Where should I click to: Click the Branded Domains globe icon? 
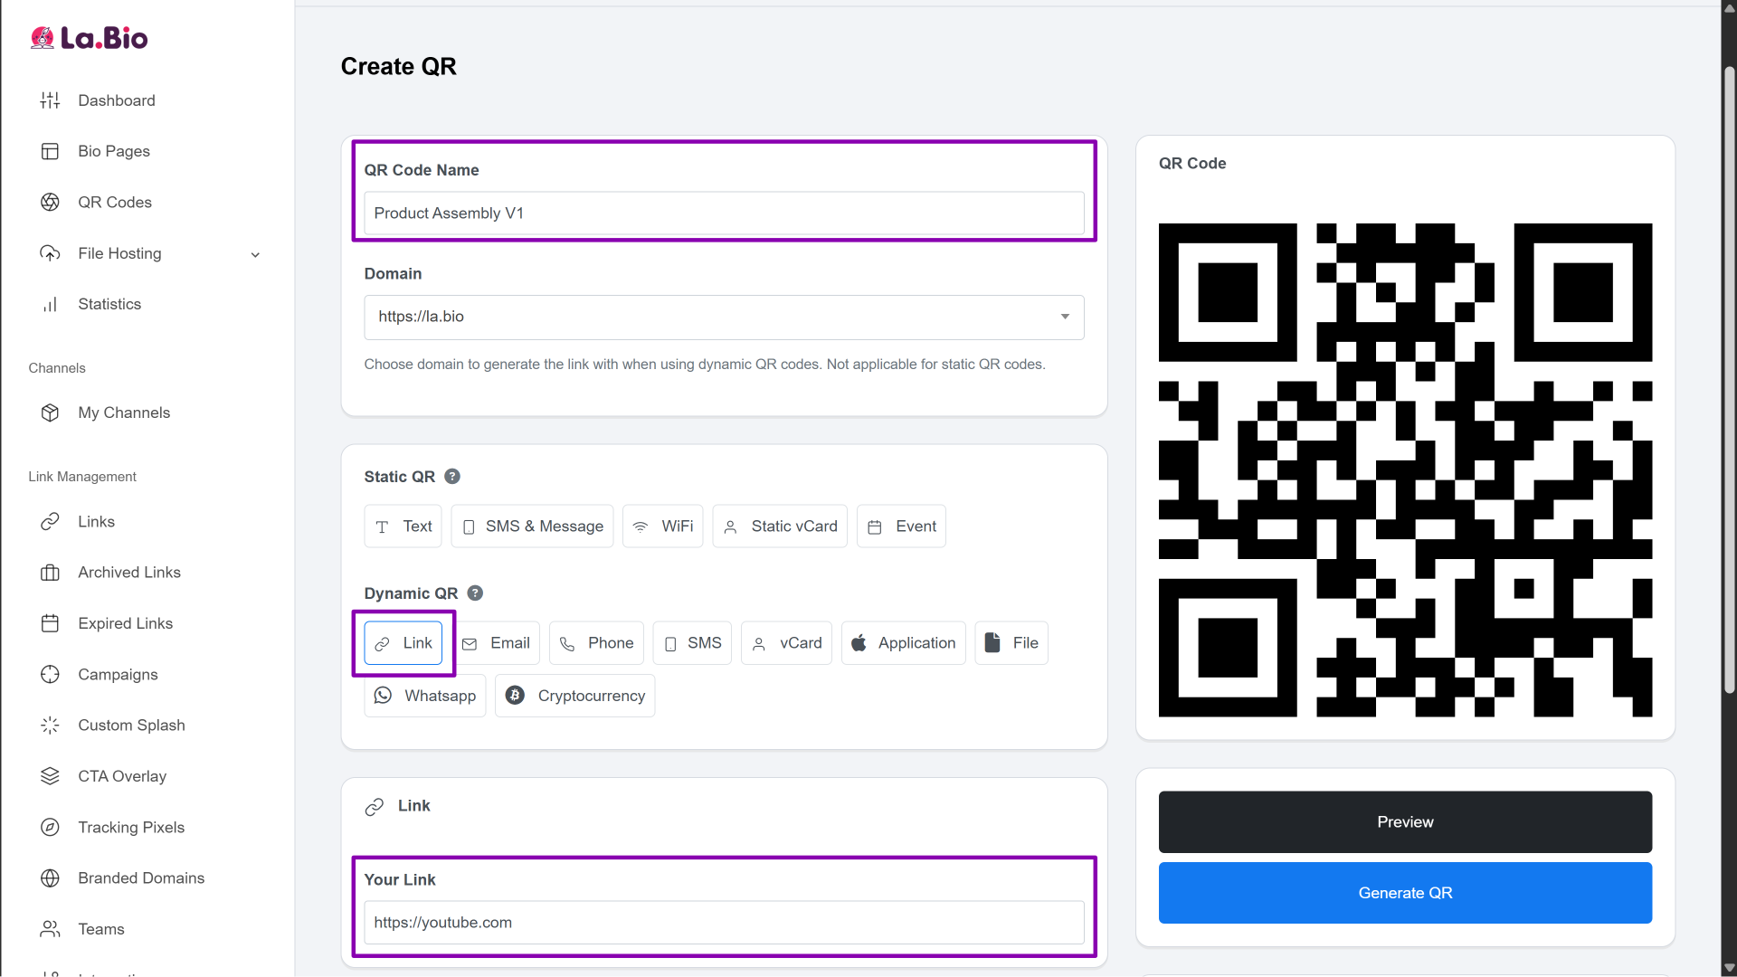pos(50,878)
